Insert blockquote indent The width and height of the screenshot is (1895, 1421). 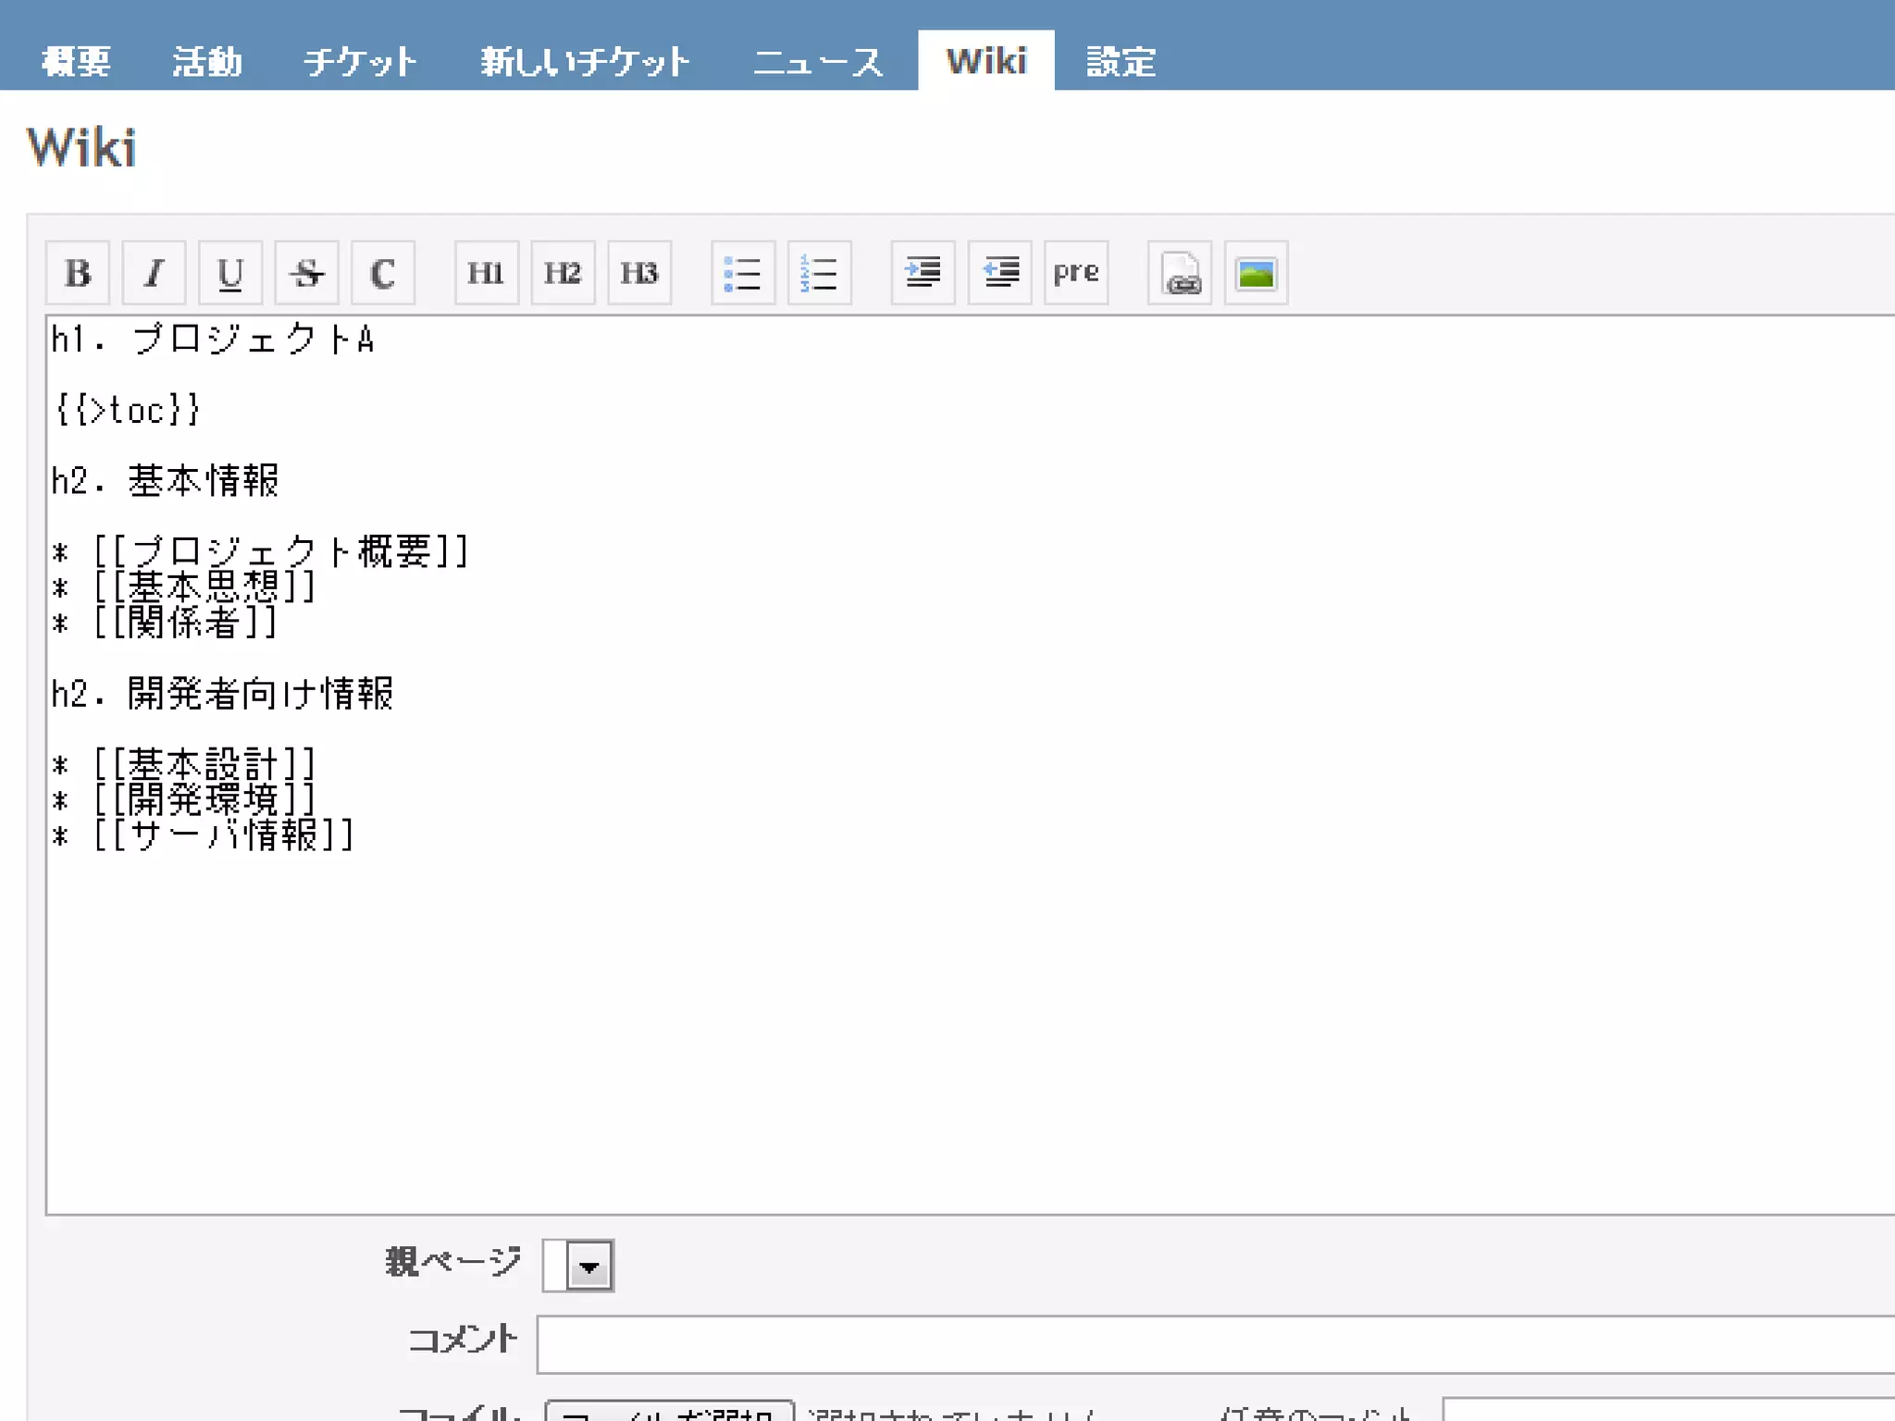pyautogui.click(x=923, y=273)
